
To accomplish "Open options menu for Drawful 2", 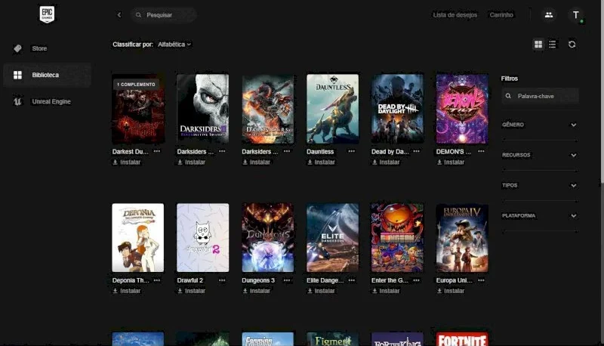I will click(222, 280).
